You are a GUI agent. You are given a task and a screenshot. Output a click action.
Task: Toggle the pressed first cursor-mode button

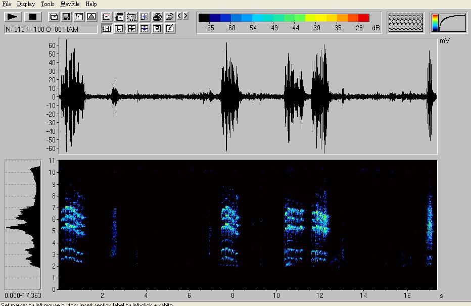pos(107,29)
